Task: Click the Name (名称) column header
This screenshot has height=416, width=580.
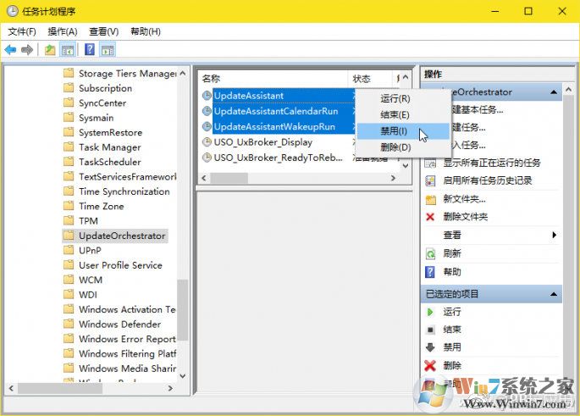Action: [x=273, y=79]
